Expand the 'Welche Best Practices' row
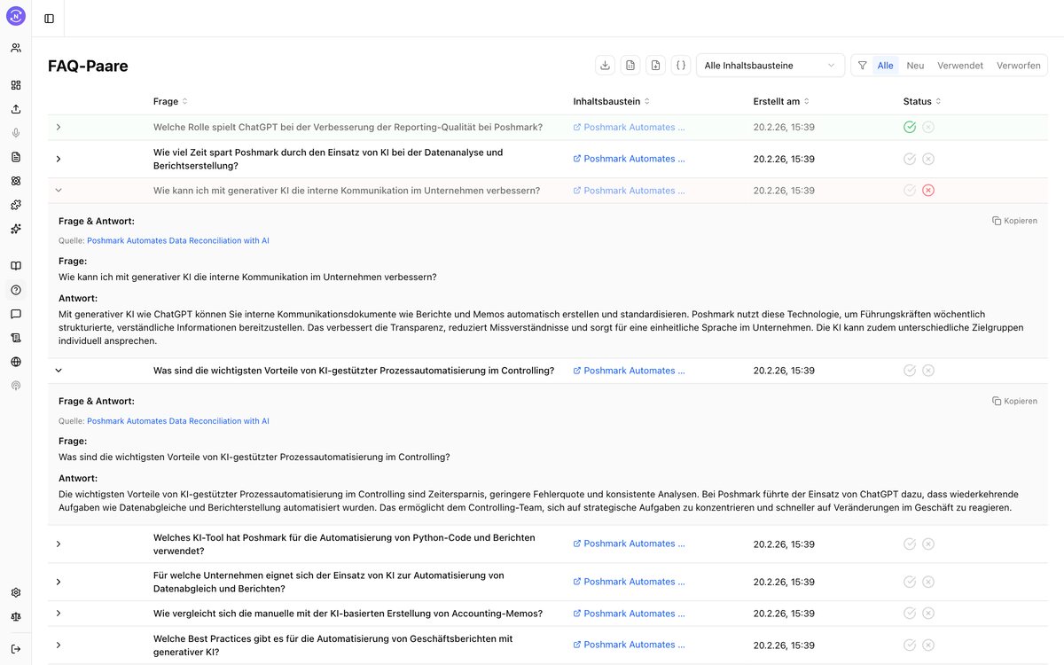 tap(59, 645)
